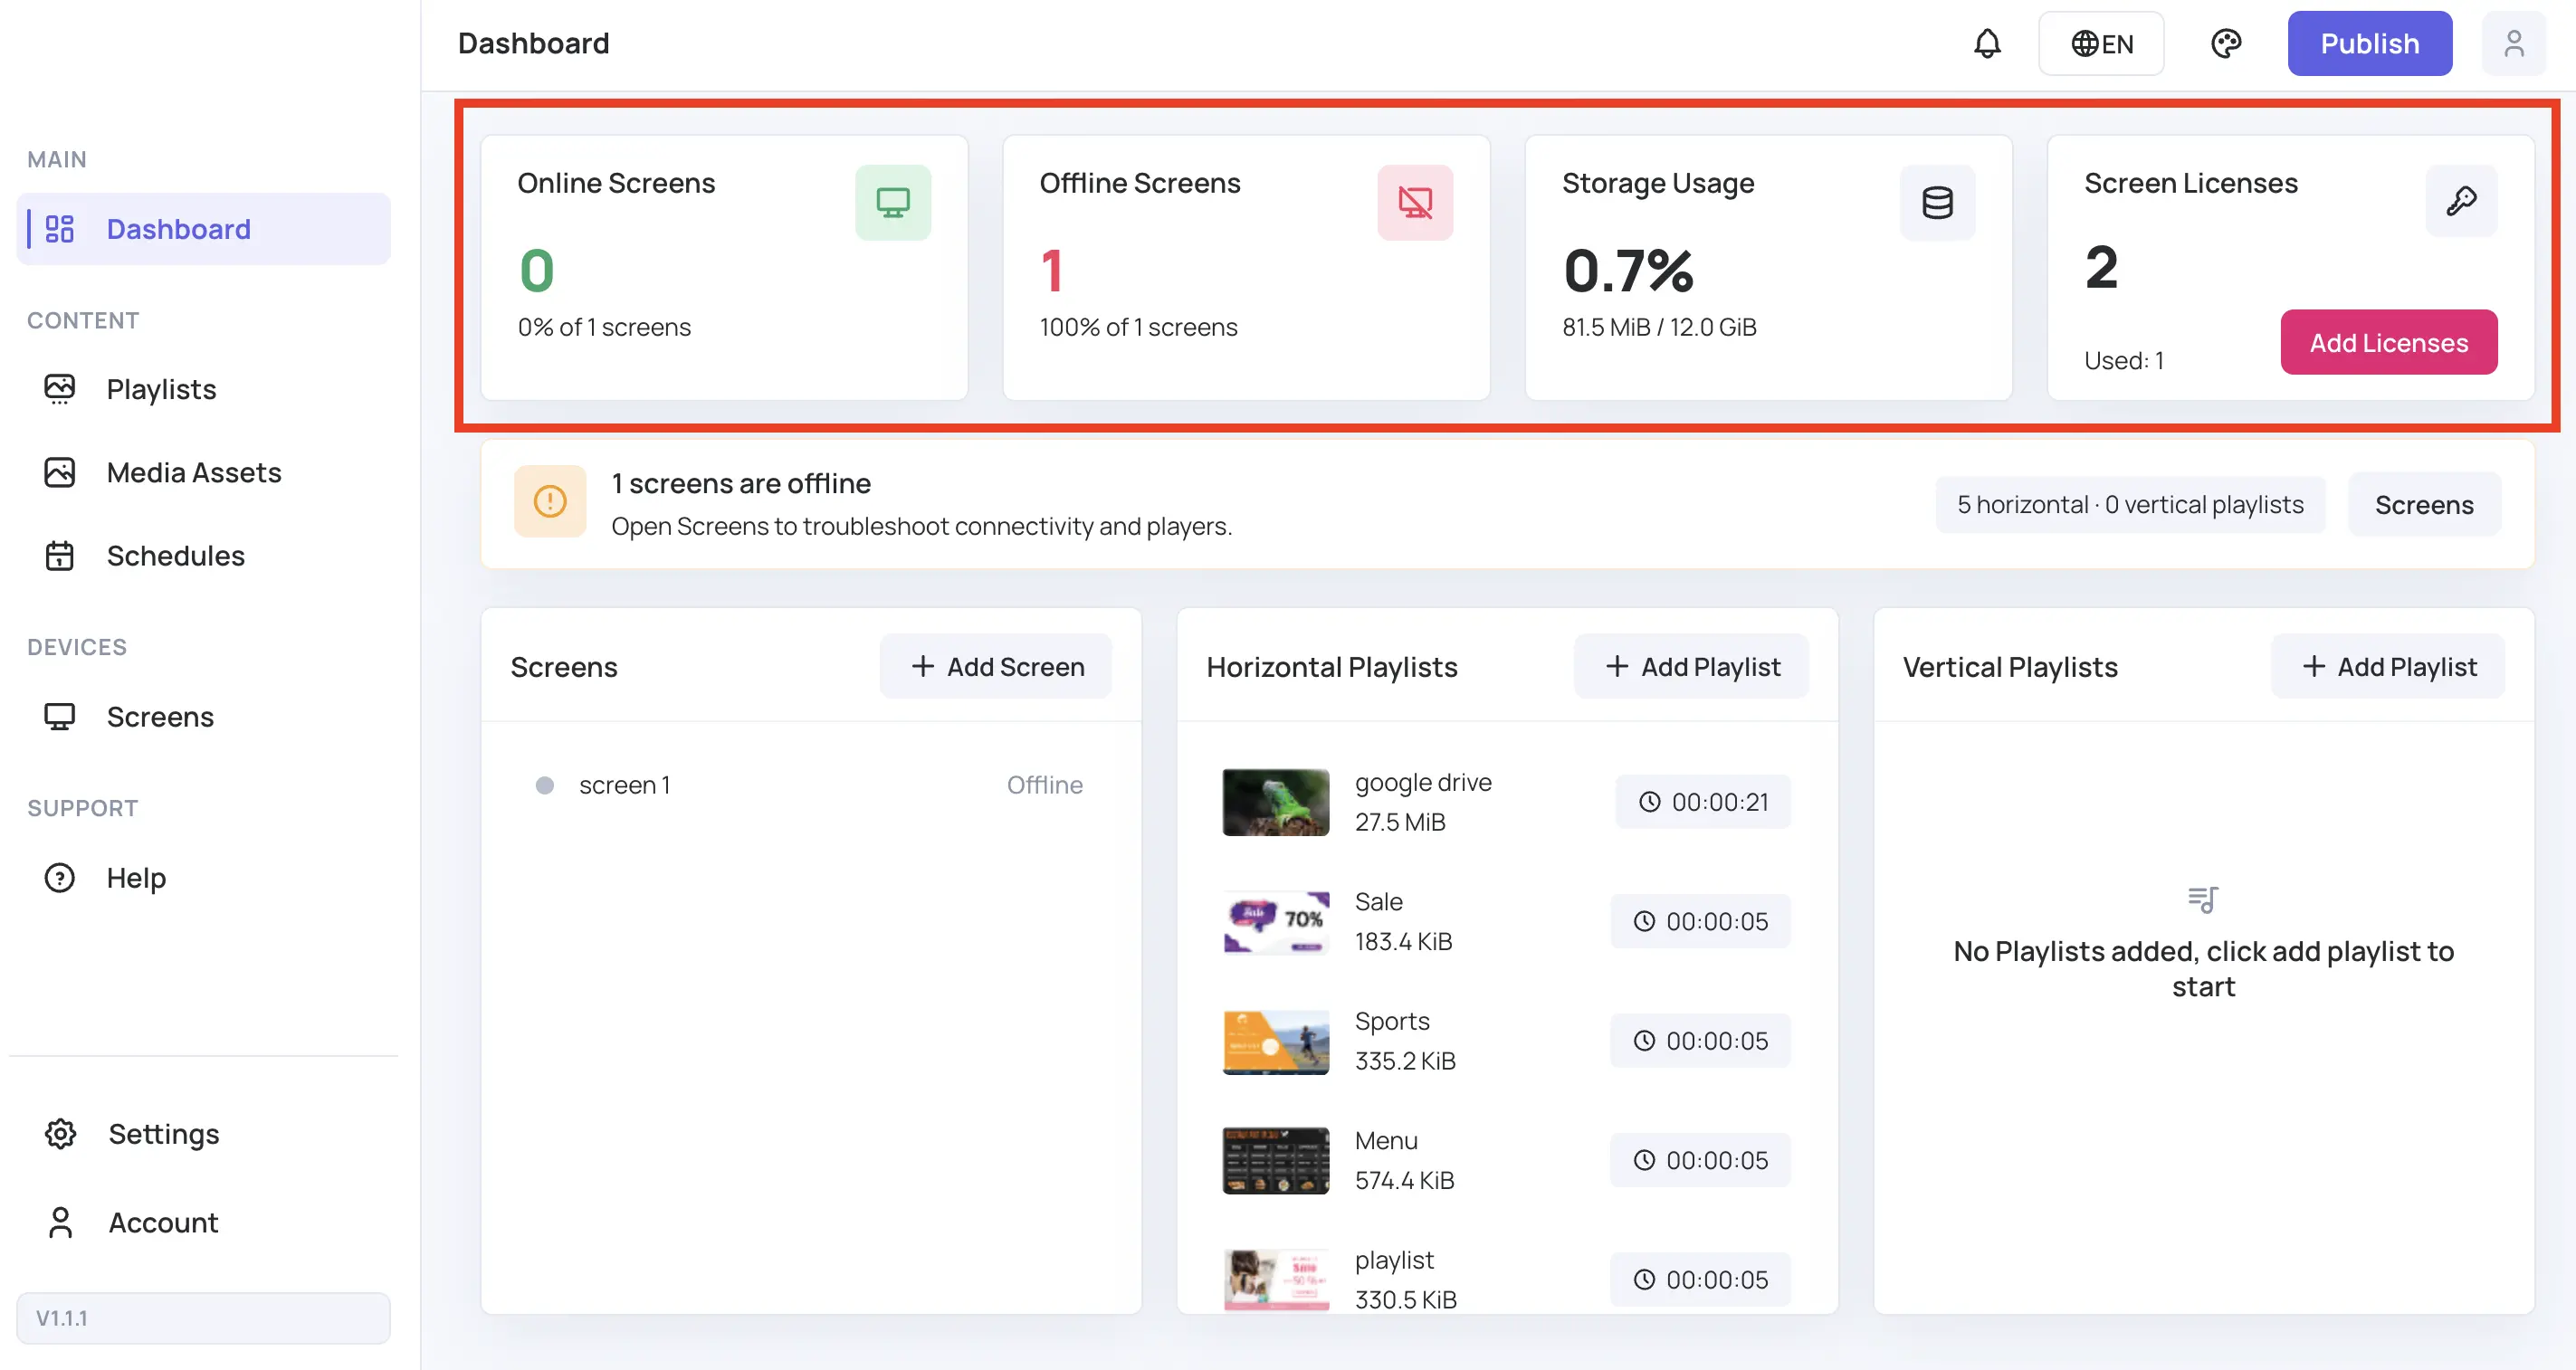Open the Sale playlist thumbnail

point(1276,921)
